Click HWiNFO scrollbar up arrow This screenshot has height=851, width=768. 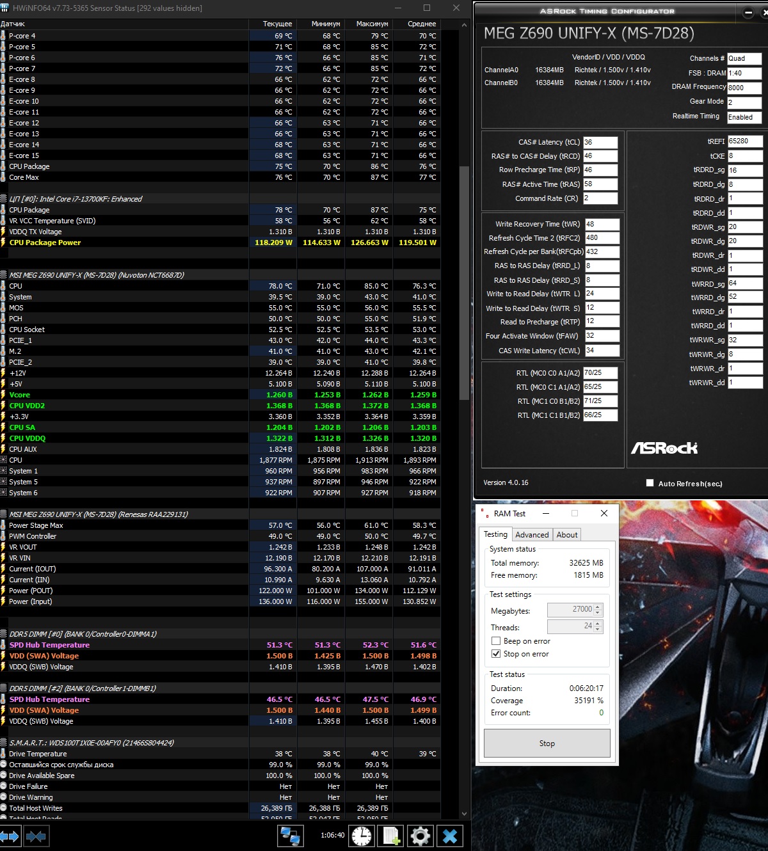pyautogui.click(x=465, y=24)
